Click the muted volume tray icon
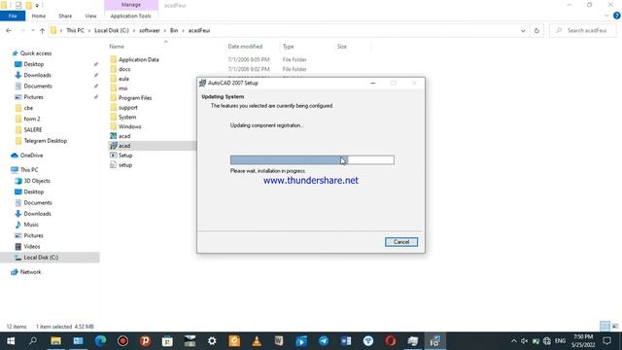The image size is (622, 350). pyautogui.click(x=525, y=341)
